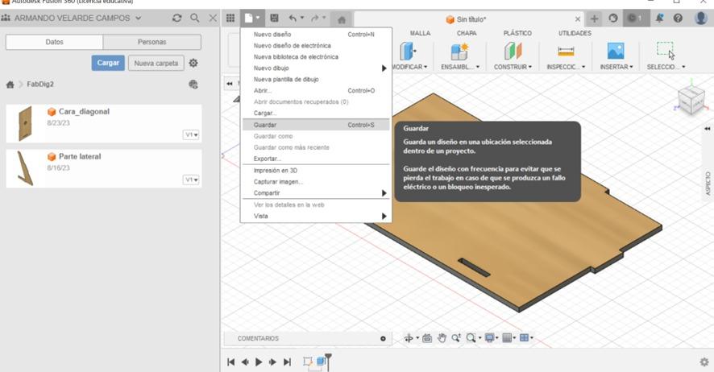Play the timeline
714x372 pixels.
(x=259, y=362)
